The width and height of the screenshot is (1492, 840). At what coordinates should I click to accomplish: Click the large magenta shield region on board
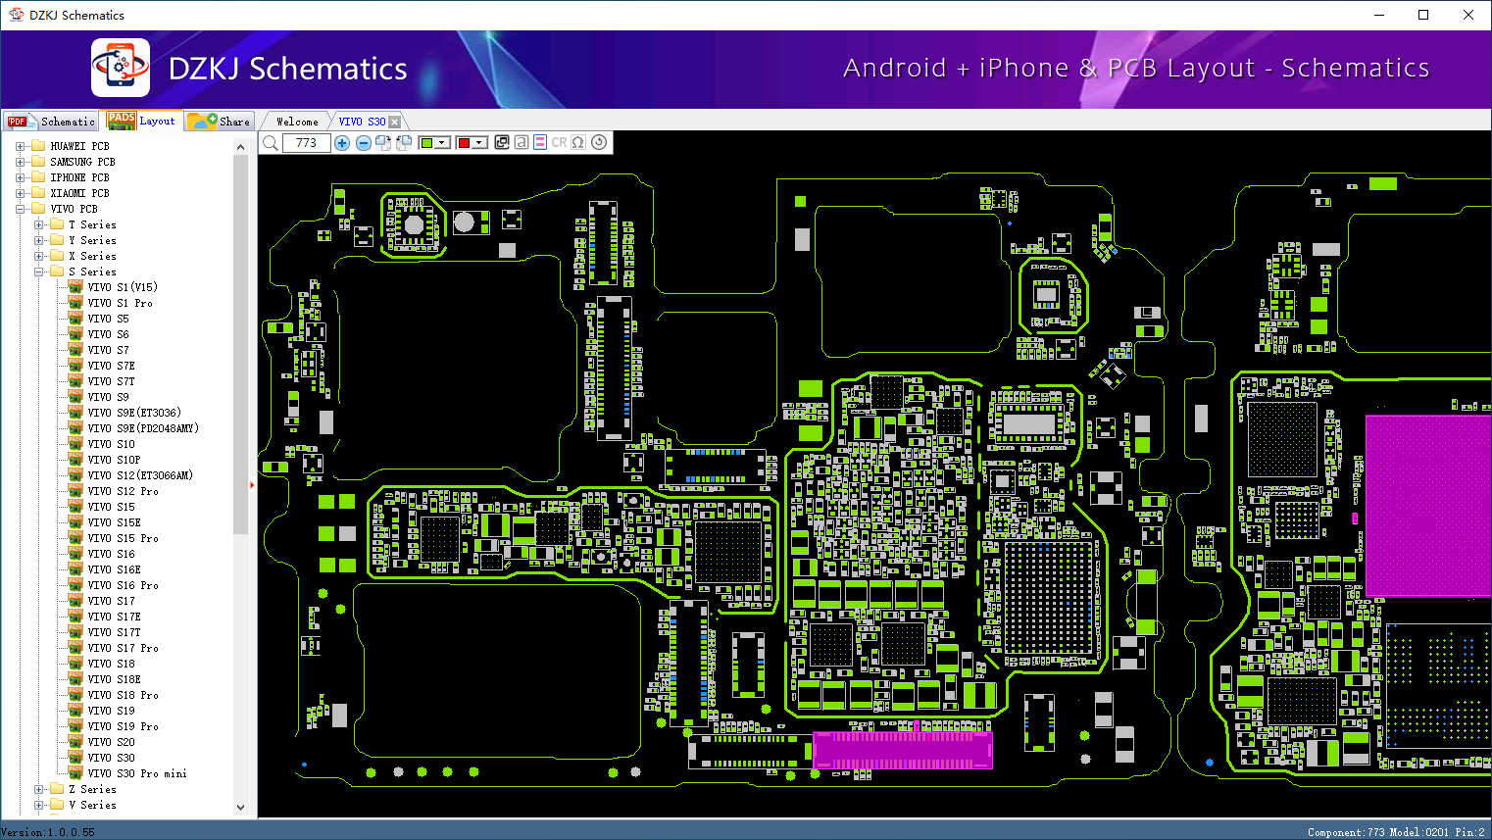pyautogui.click(x=1428, y=505)
